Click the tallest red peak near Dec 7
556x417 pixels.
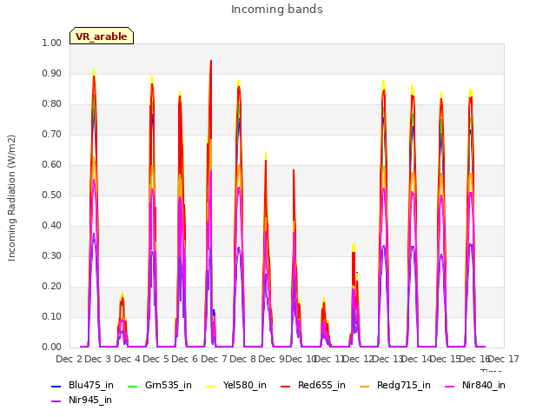[x=211, y=61]
